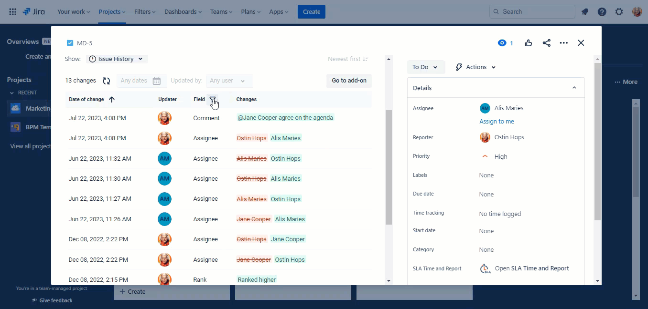Click the Labels None value
Image resolution: width=648 pixels, height=309 pixels.
click(x=486, y=175)
